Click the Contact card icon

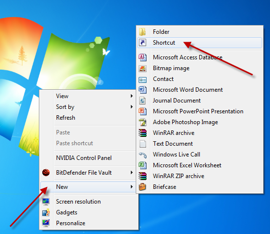pyautogui.click(x=143, y=79)
